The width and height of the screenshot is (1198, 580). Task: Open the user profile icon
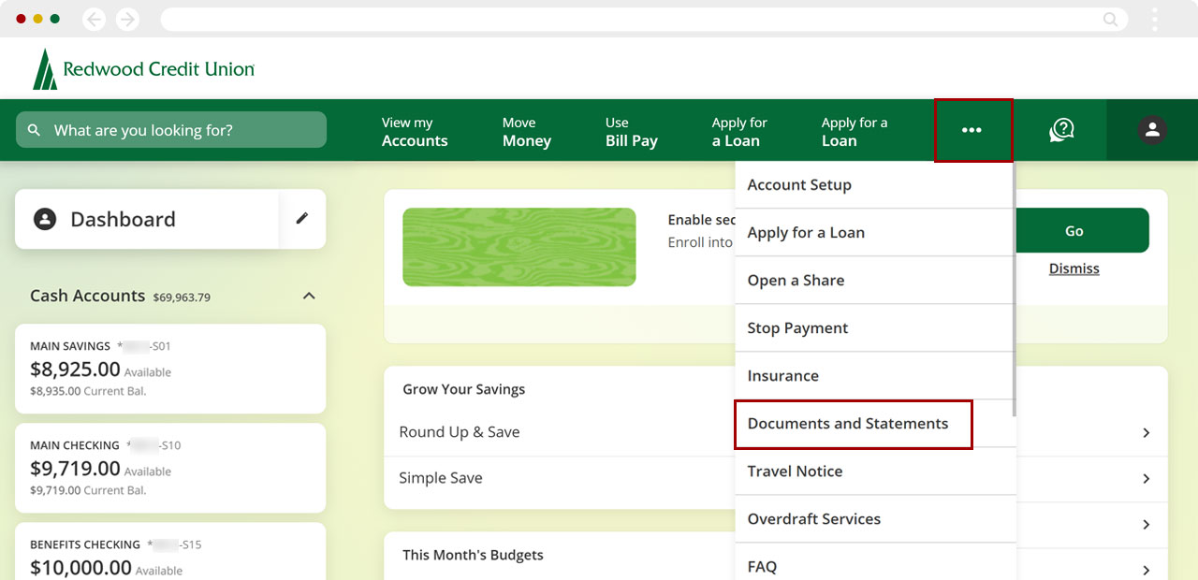[1152, 130]
